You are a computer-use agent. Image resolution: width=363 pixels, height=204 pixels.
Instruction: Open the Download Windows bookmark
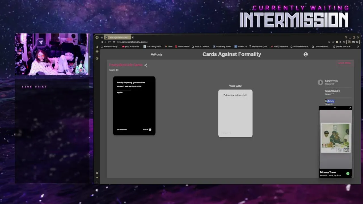321,46
